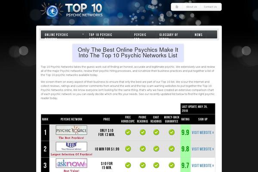This screenshot has width=258, height=172.
Task: Click the Rank column header
Action: 45,119
